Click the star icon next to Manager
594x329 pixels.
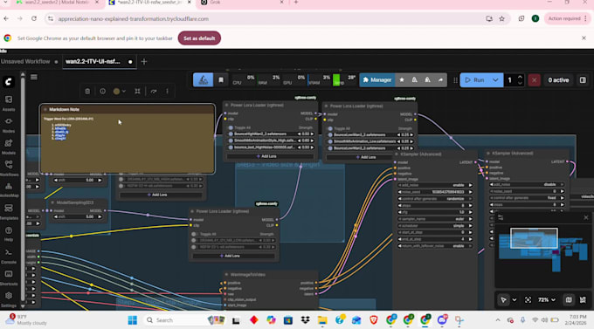coord(402,80)
